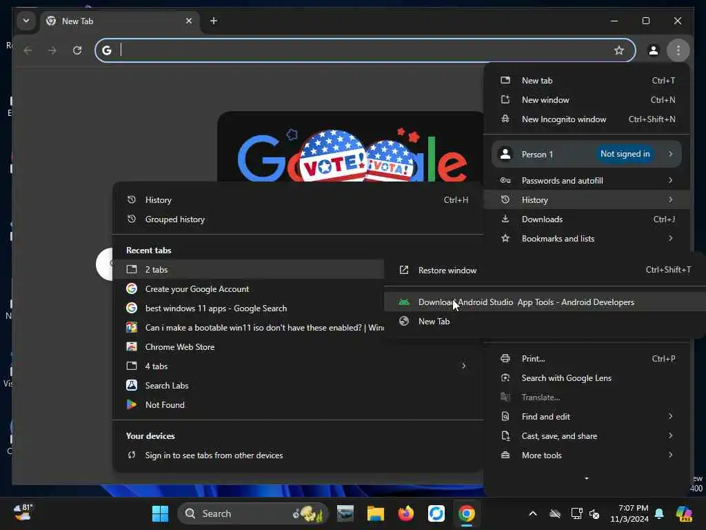Click the Search Labs flask icon
The image size is (706, 530).
pyautogui.click(x=132, y=385)
